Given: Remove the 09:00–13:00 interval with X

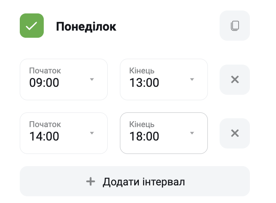Looking at the screenshot, I should pyautogui.click(x=235, y=80).
